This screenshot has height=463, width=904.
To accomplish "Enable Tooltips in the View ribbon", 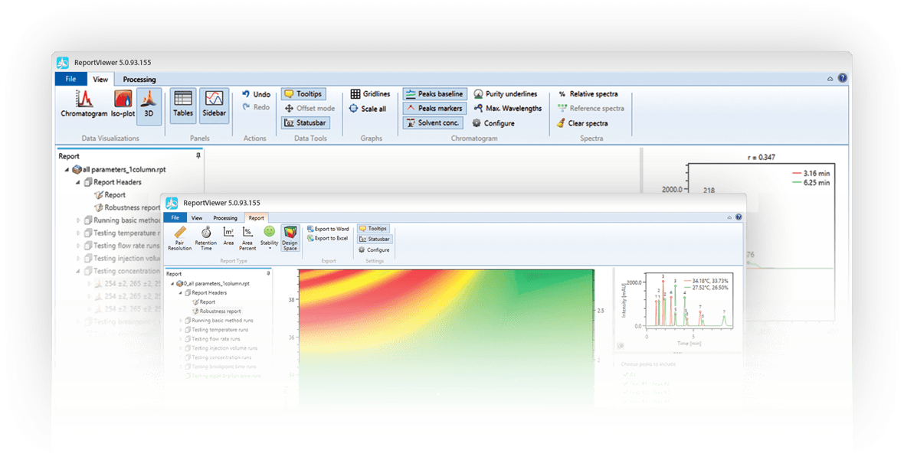I will tap(303, 93).
